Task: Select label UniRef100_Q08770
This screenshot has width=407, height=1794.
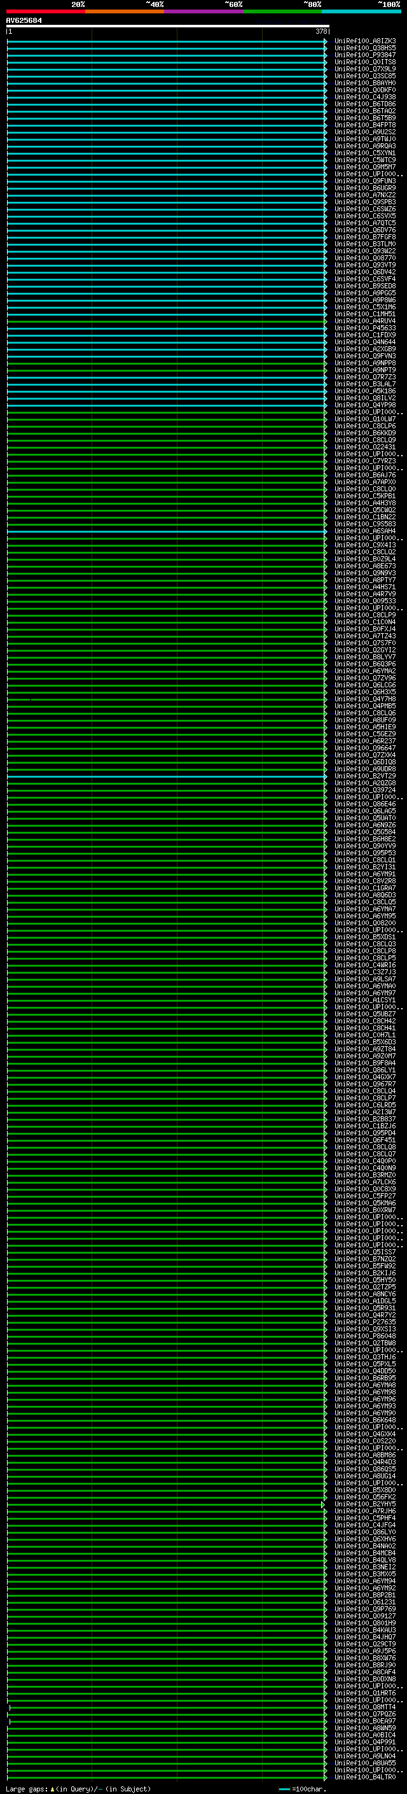Action: point(364,258)
